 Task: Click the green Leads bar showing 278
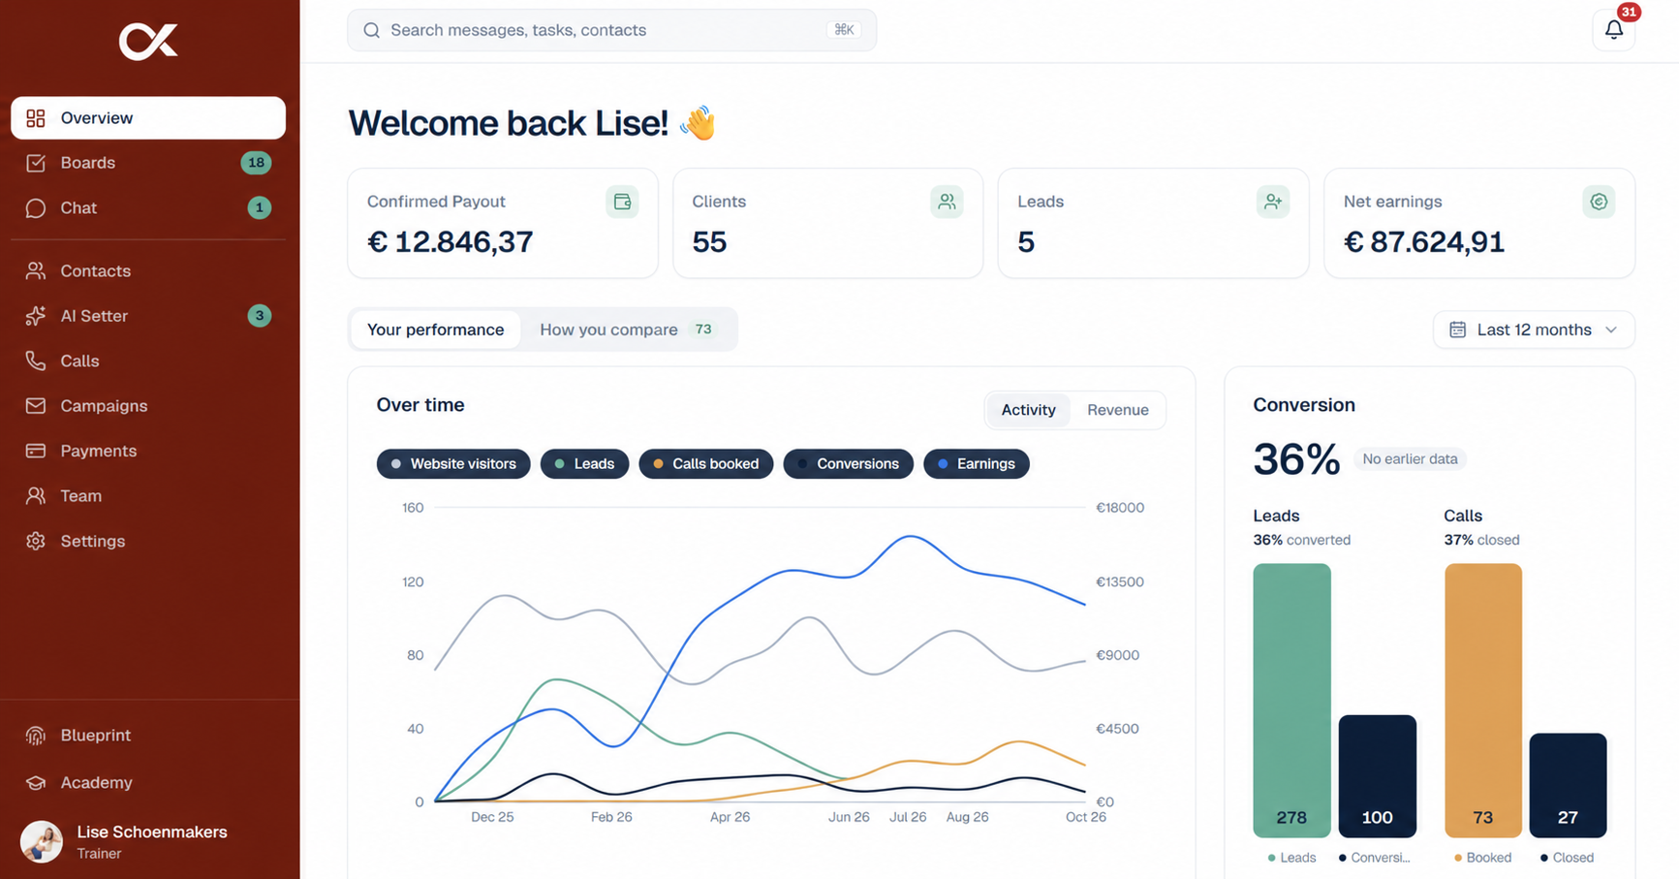1291,700
